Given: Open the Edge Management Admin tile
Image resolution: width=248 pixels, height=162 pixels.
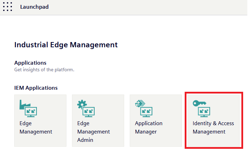Looking at the screenshot, I should [98, 120].
